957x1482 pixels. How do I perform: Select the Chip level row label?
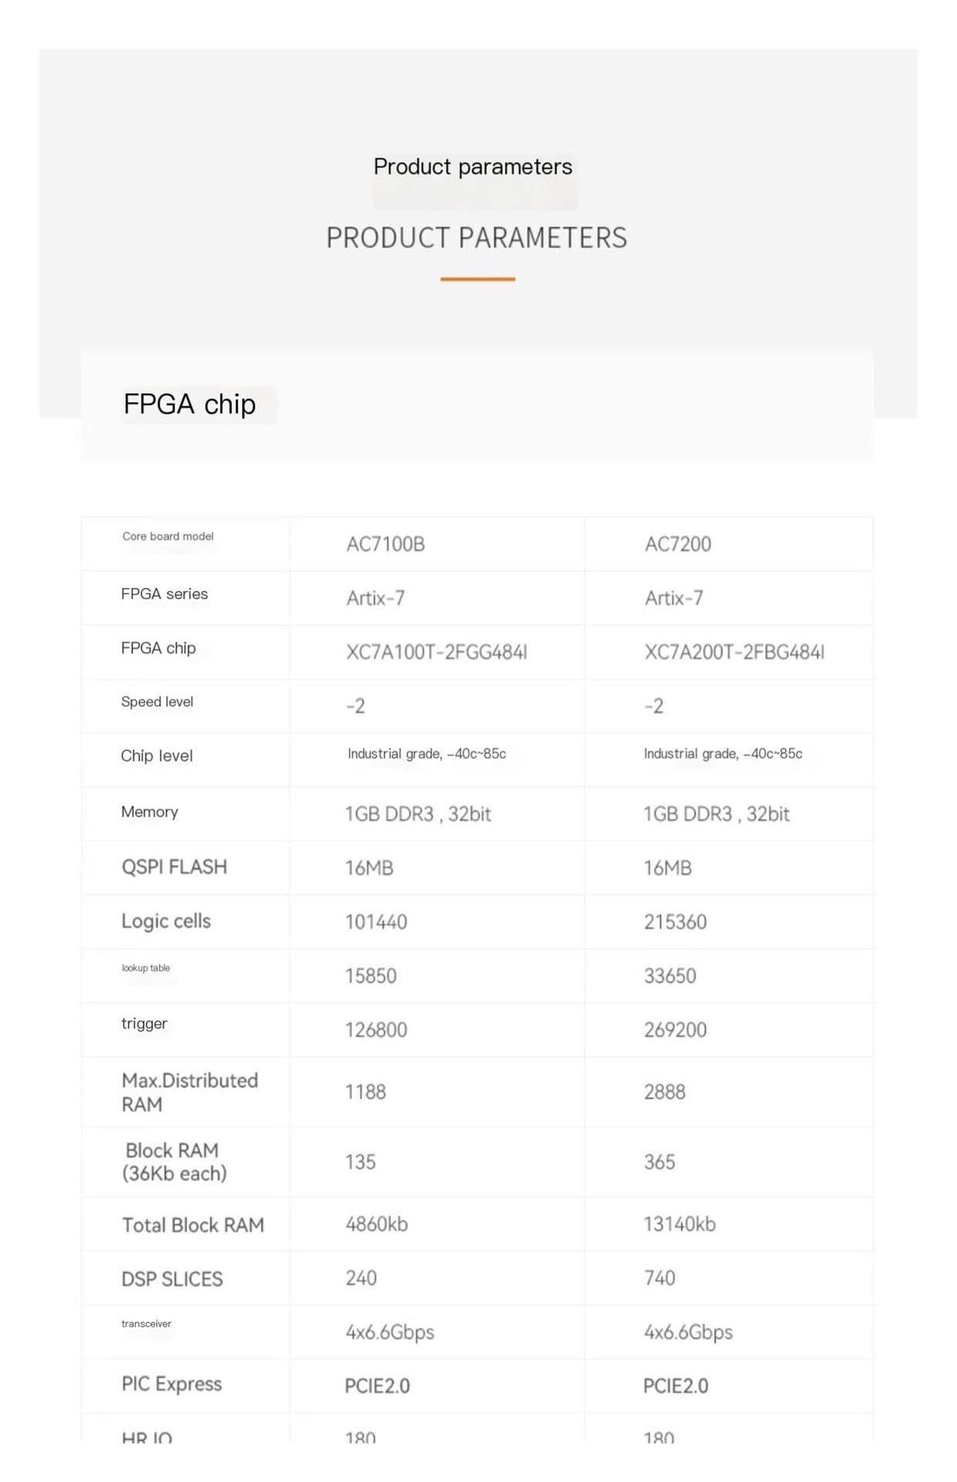pos(157,756)
